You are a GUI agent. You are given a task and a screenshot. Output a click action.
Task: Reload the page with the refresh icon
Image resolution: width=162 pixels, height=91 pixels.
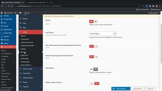[x=9, y=6]
